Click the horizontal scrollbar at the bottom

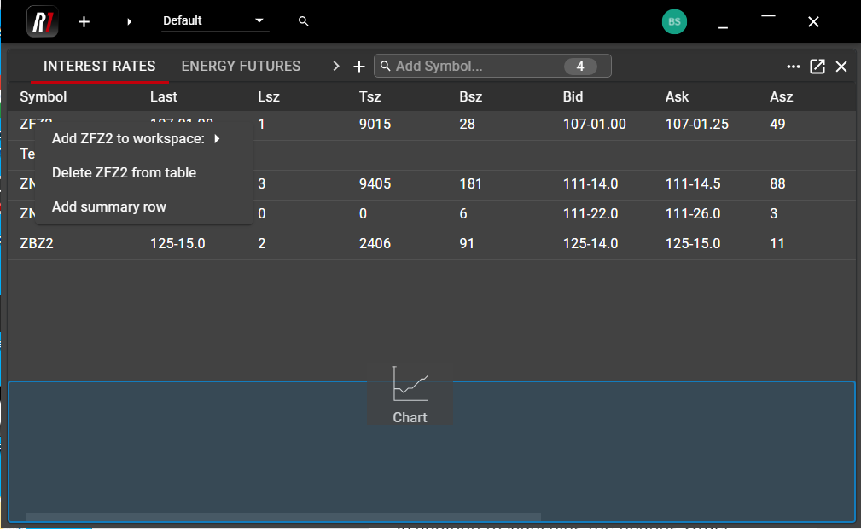(282, 517)
